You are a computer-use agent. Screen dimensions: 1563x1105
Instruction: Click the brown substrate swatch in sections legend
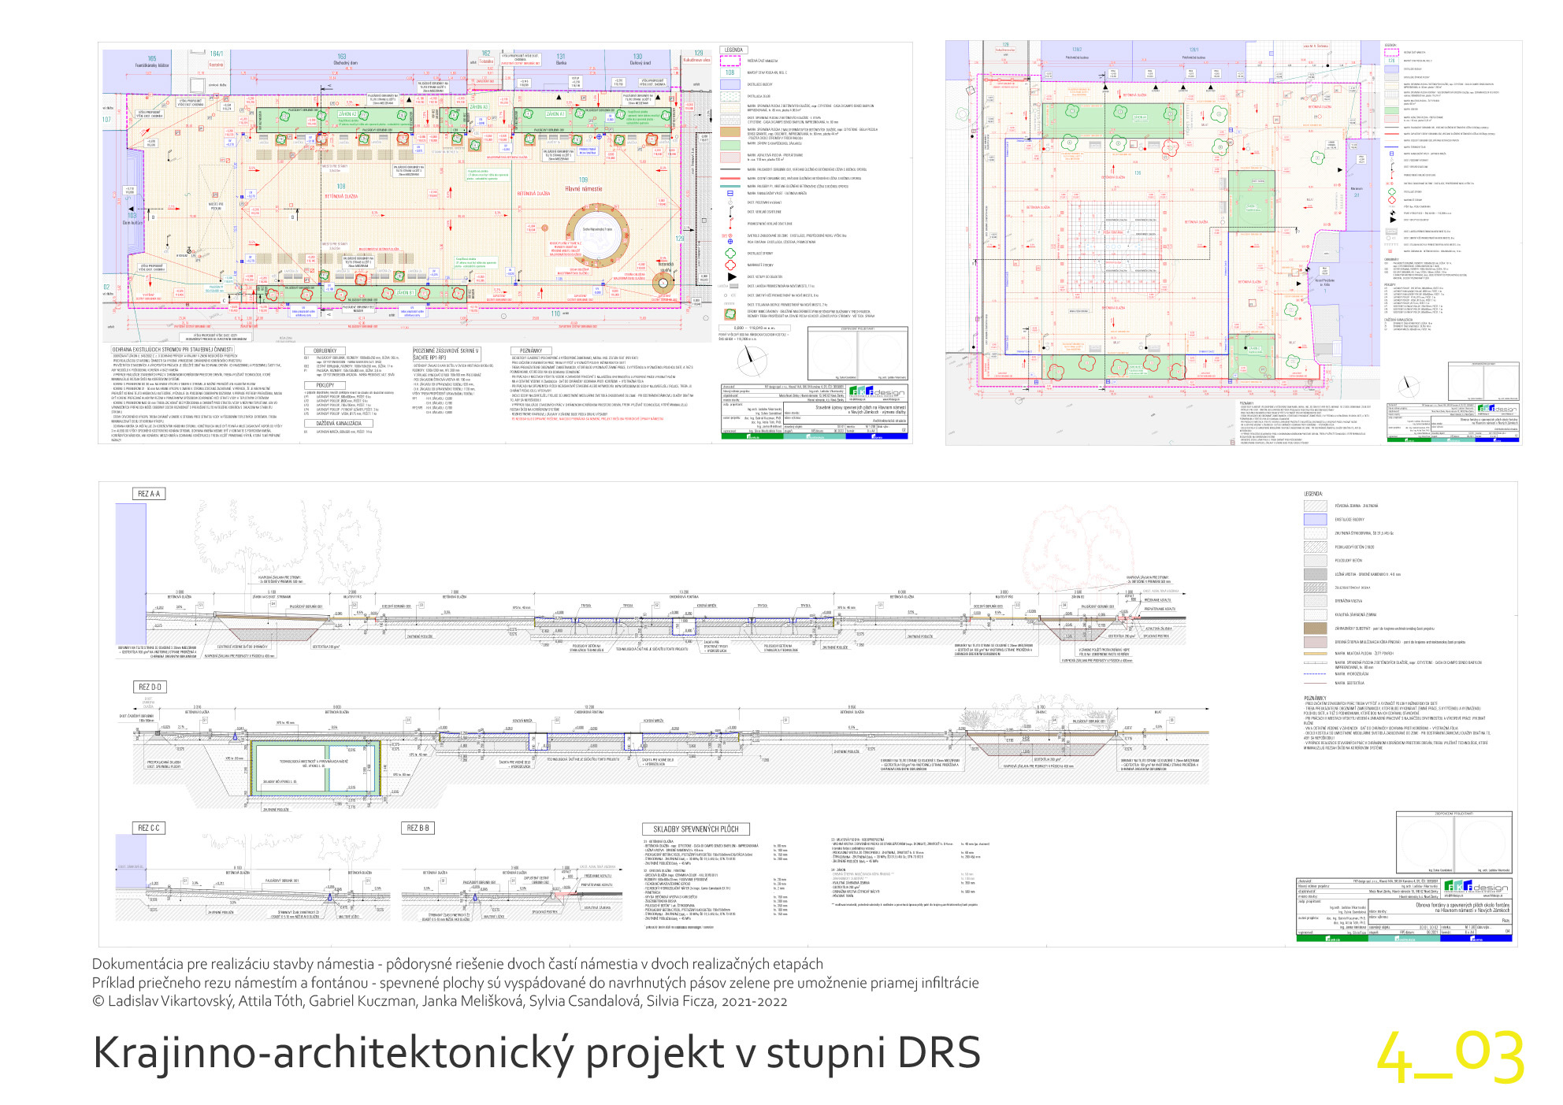click(x=1315, y=629)
